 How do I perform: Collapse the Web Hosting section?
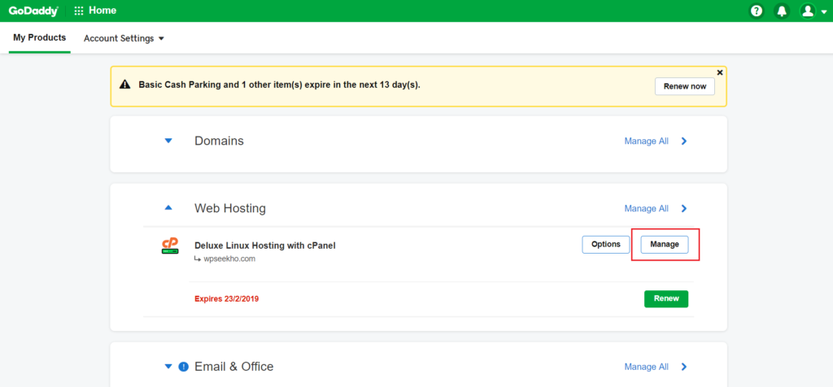click(x=168, y=208)
